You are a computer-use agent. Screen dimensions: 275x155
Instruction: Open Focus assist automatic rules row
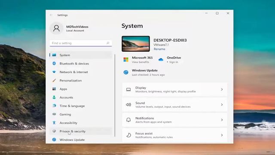click(x=175, y=135)
